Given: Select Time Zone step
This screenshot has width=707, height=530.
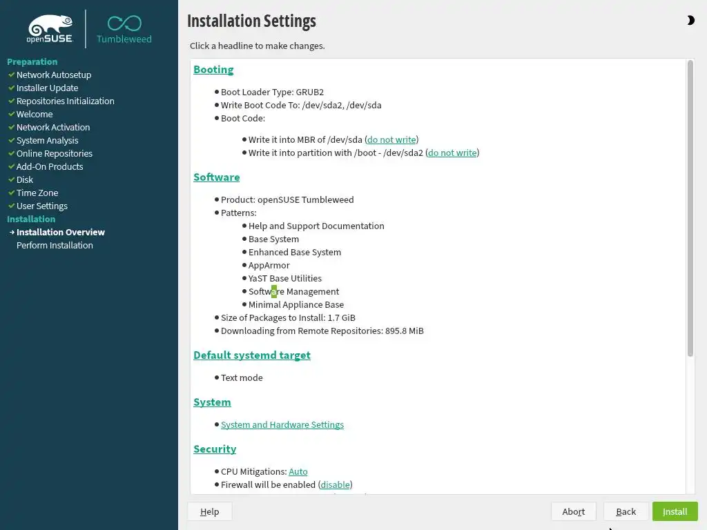Looking at the screenshot, I should click(x=37, y=193).
